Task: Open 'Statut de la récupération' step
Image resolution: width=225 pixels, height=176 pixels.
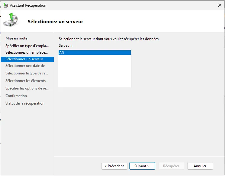Action: (25, 103)
